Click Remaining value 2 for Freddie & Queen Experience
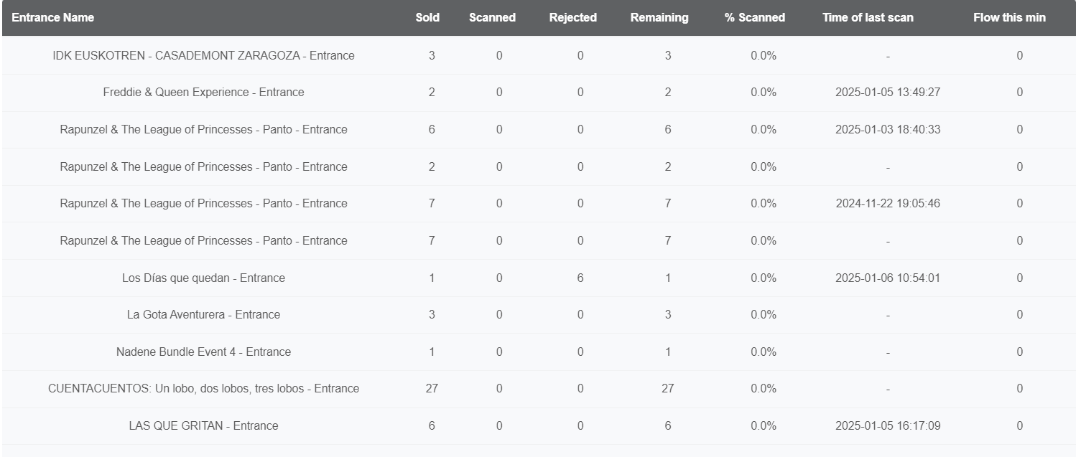 668,93
